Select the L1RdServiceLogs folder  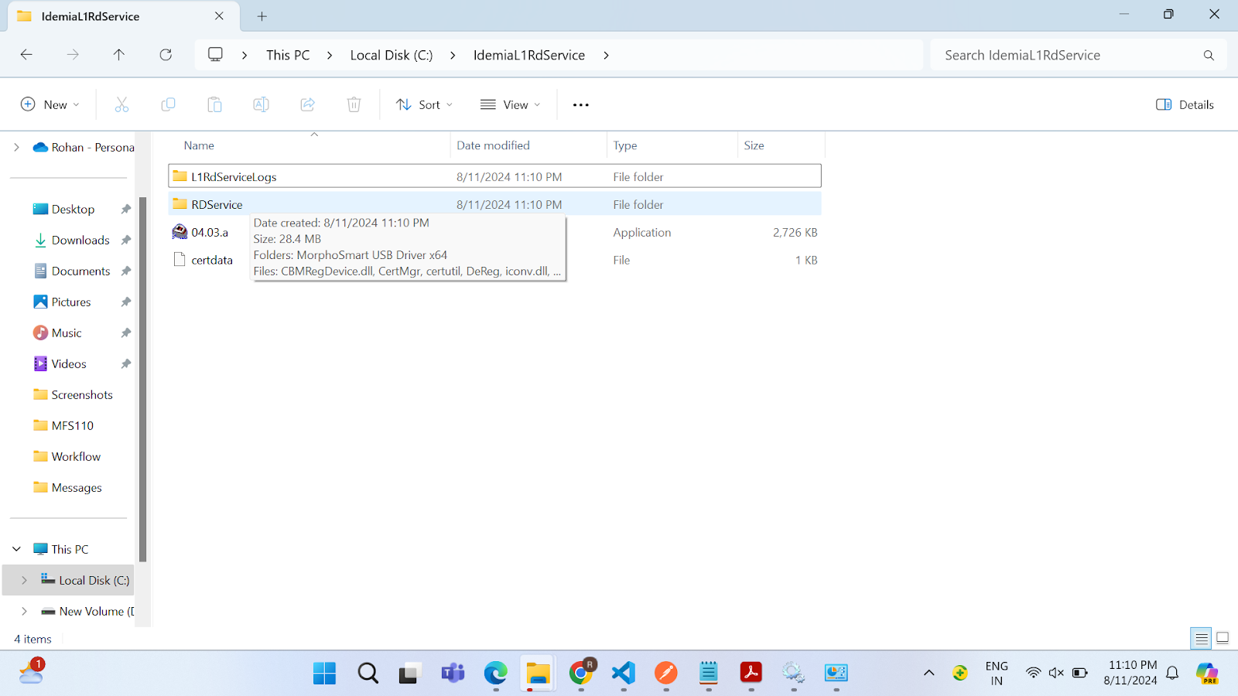[494, 176]
